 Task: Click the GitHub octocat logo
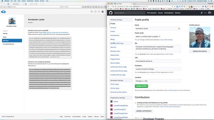coord(111,13)
